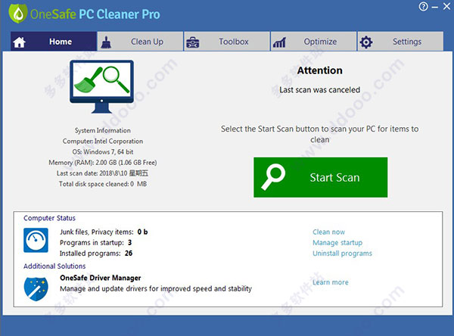Click 'Programs in startup: 3' line
The width and height of the screenshot is (454, 336).
pyautogui.click(x=95, y=243)
